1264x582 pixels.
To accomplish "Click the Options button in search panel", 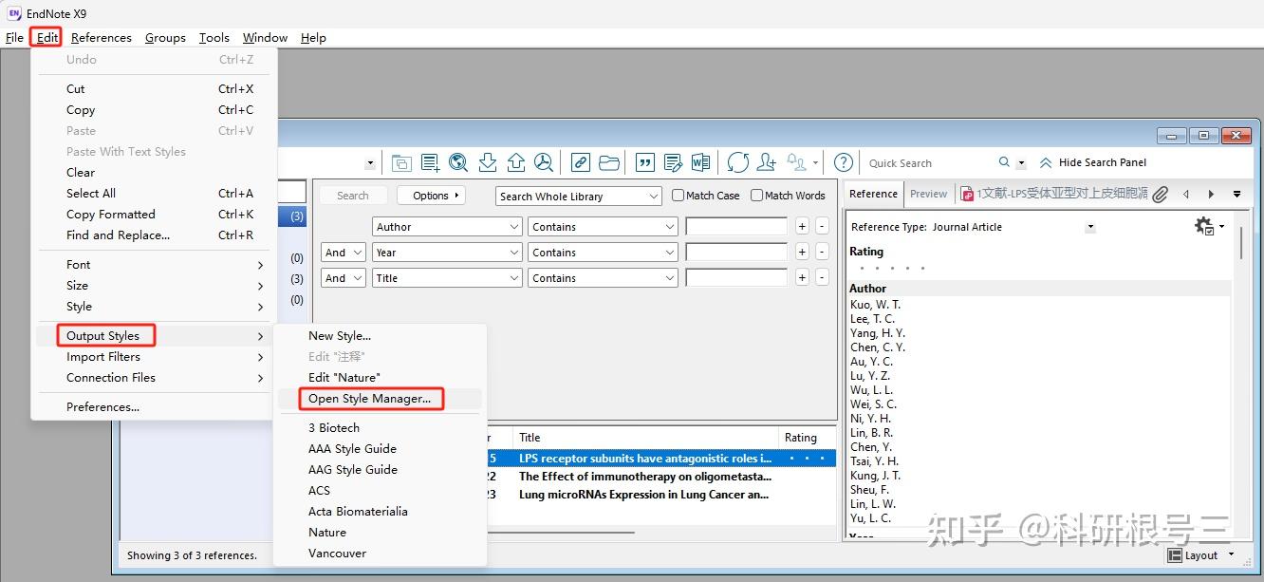I will click(431, 196).
